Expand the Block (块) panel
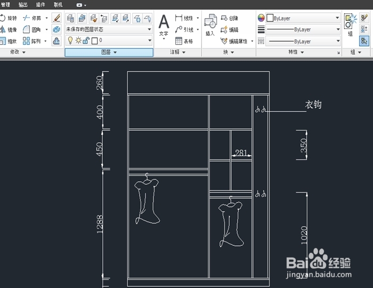373x288 pixels. (229, 52)
